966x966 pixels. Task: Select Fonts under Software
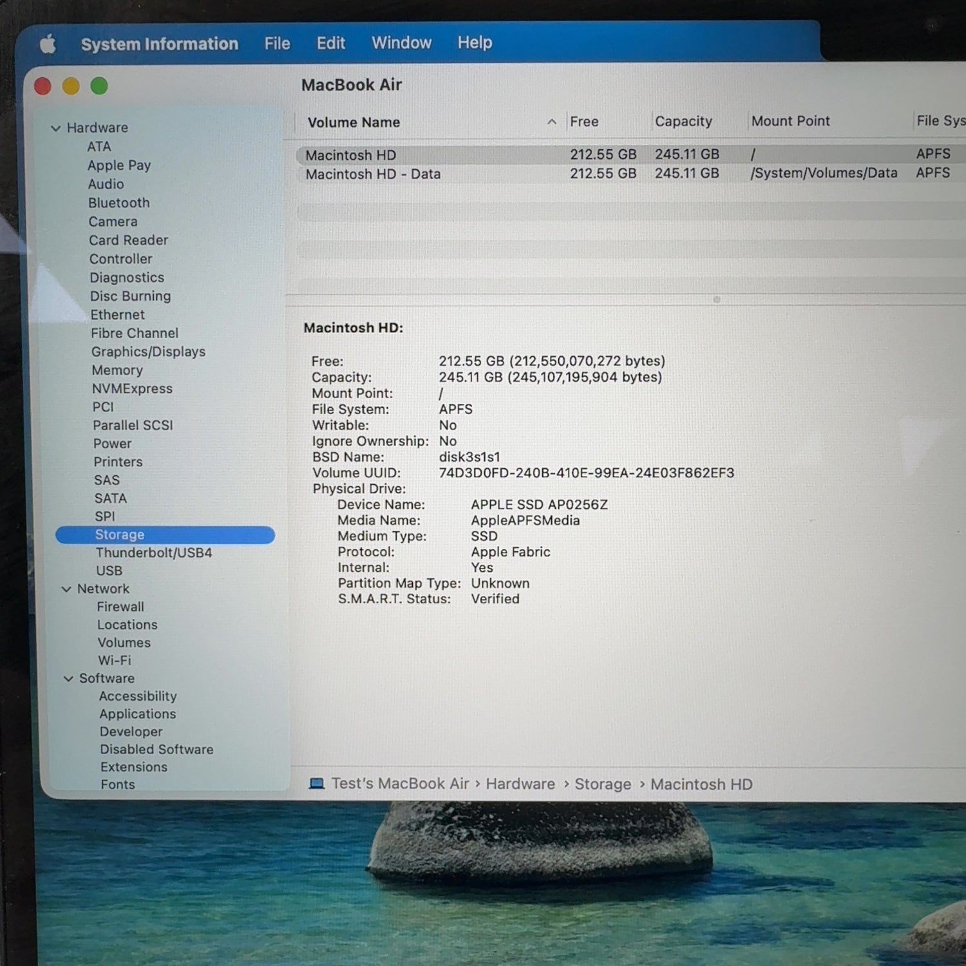coord(118,785)
